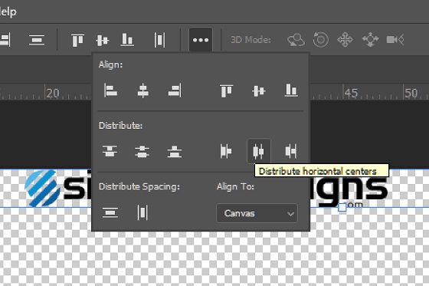The width and height of the screenshot is (429, 286).
Task: Align horizontal centers in the Align panel
Action: [142, 90]
